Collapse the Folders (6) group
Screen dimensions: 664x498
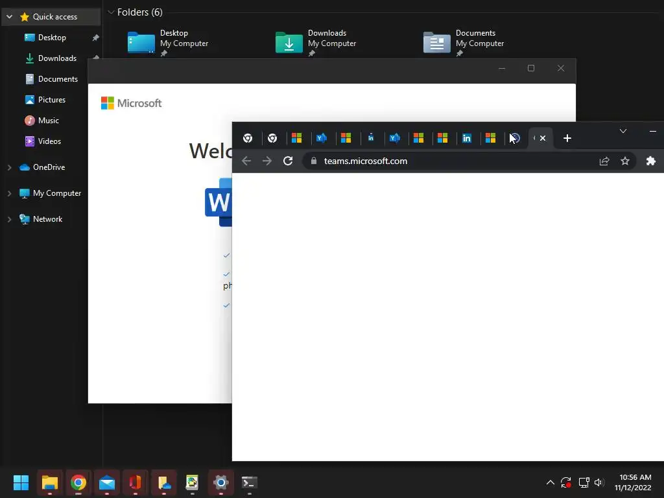[112, 12]
